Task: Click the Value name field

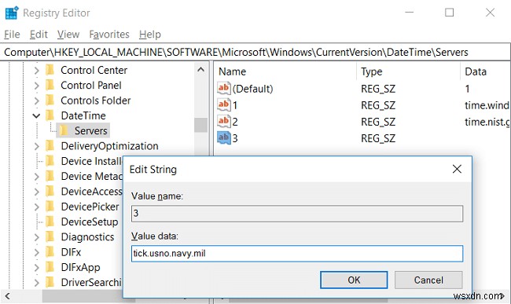Action: coord(297,214)
